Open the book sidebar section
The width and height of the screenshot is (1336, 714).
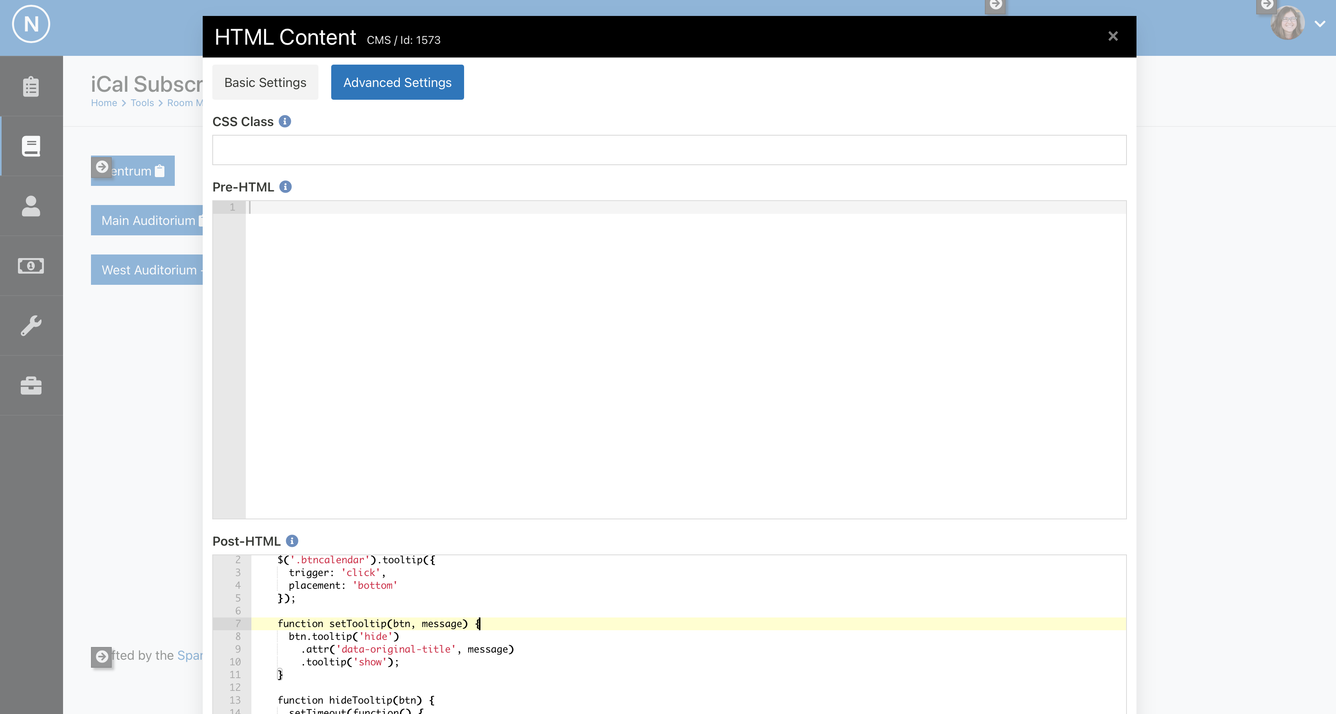(31, 146)
